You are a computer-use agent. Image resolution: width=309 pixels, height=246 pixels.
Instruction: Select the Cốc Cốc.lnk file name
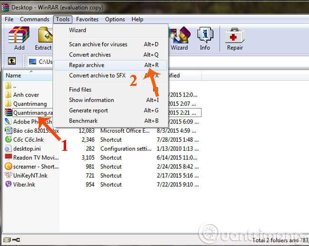tap(29, 139)
